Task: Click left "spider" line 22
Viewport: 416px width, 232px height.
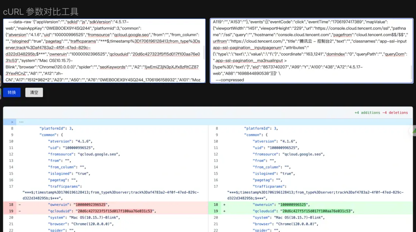Action: pos(61,230)
